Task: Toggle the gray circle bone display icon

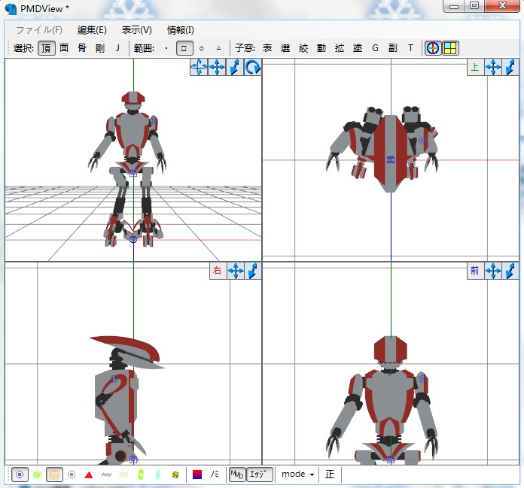Action: click(72, 474)
